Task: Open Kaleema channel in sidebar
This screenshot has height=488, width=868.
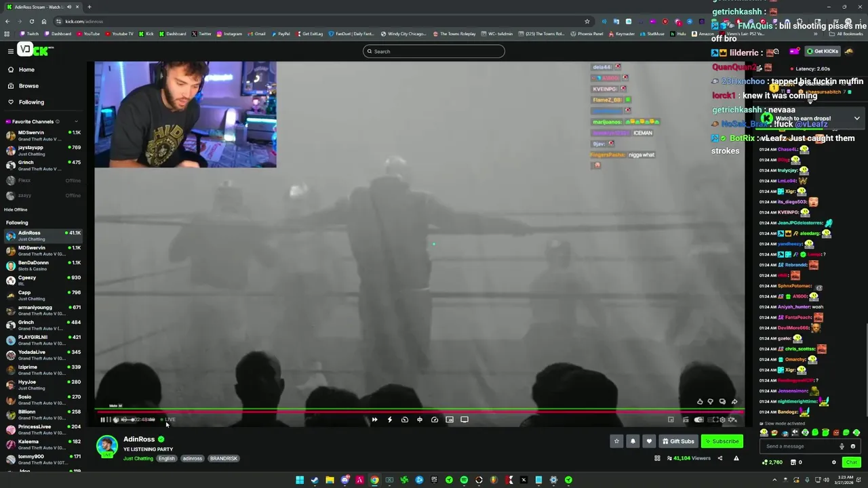Action: [x=43, y=445]
